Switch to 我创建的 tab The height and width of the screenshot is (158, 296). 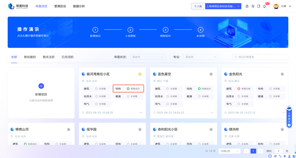[30, 57]
